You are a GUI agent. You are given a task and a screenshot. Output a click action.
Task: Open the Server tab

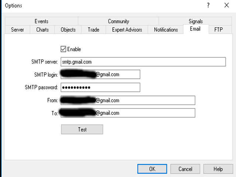(x=17, y=30)
